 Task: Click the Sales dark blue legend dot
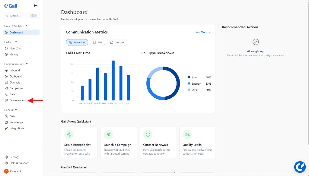click(x=189, y=77)
